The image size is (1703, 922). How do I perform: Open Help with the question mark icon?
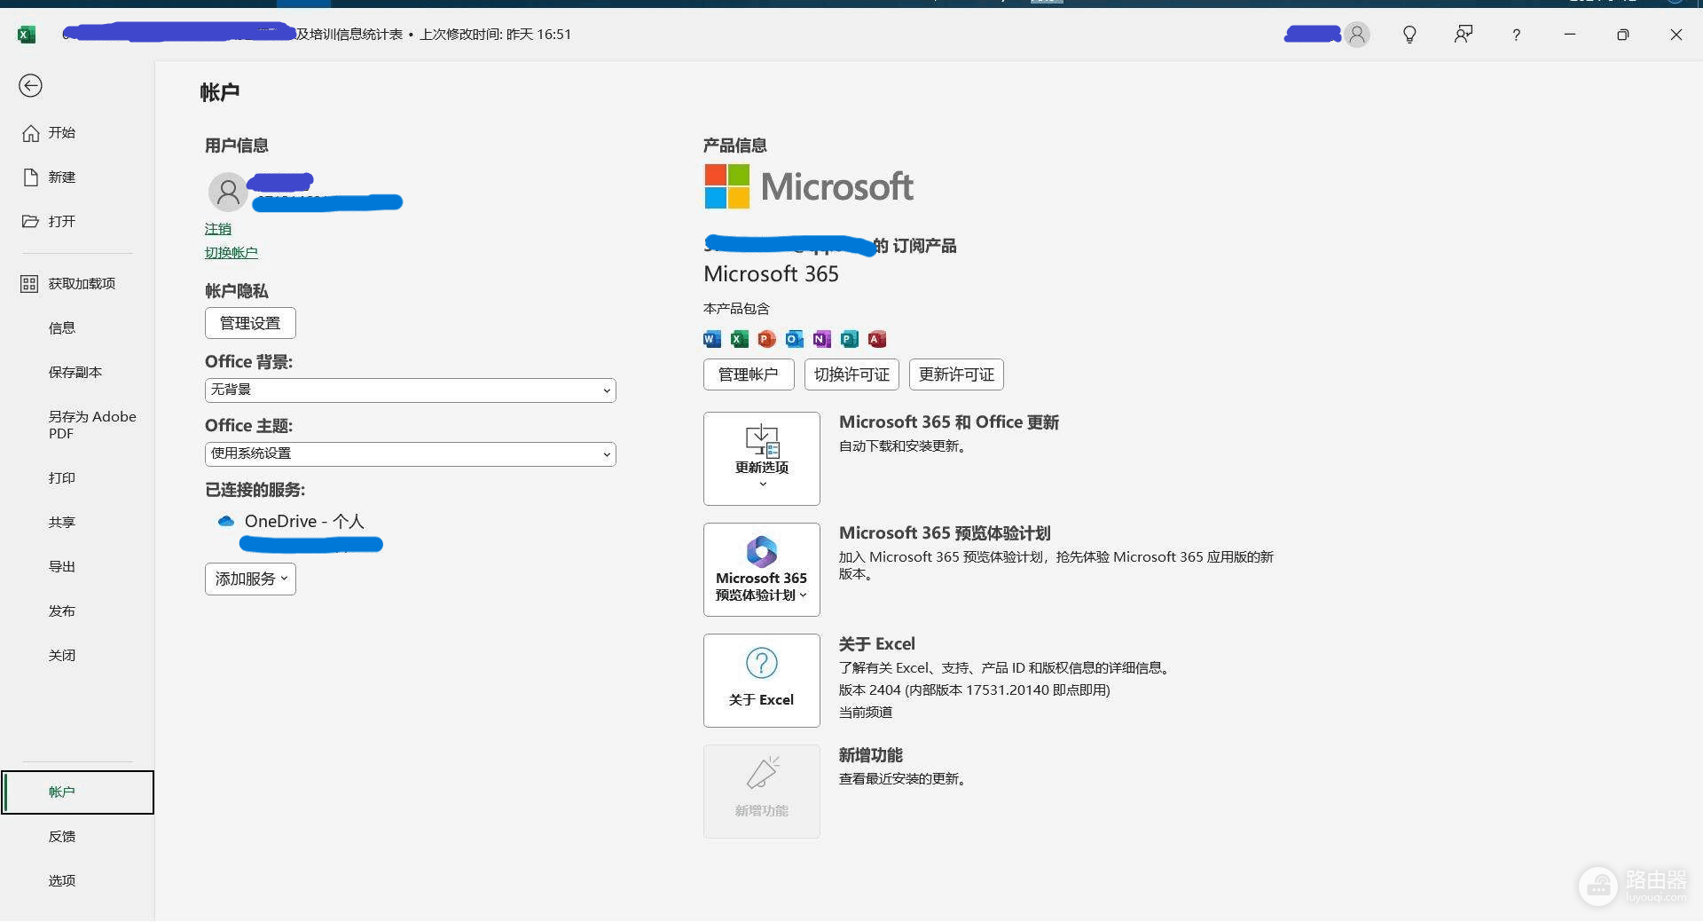[x=1517, y=35]
